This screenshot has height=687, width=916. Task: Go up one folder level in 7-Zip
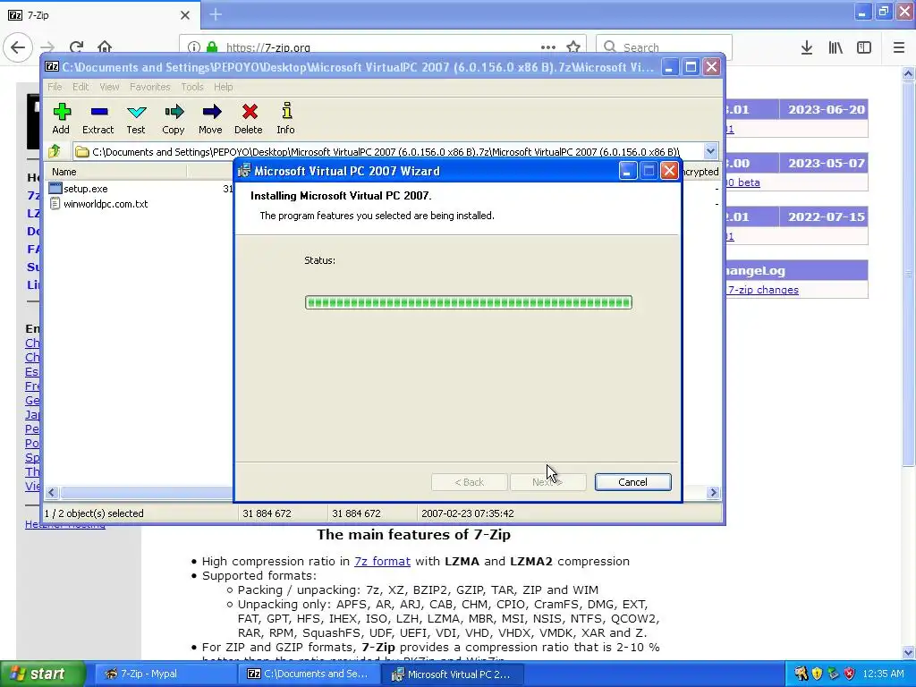[x=55, y=152]
